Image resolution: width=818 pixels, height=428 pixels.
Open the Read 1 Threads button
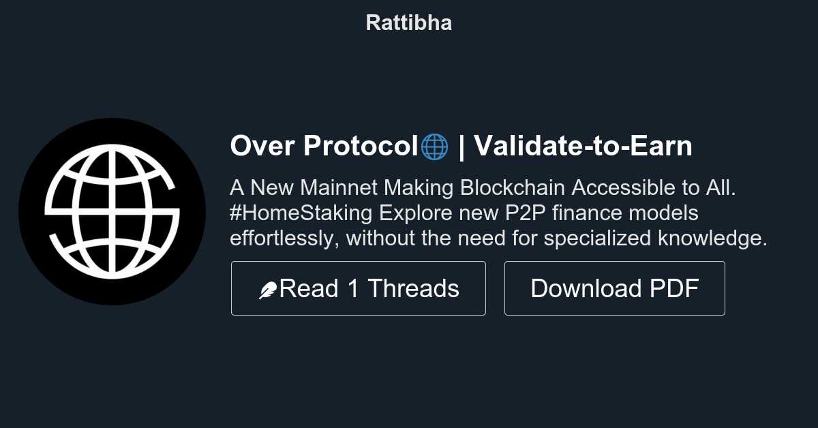(x=358, y=288)
